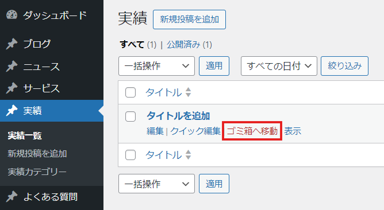The image size is (384, 210).
Task: Open 実績カテゴリー submenu item
Action: [37, 172]
